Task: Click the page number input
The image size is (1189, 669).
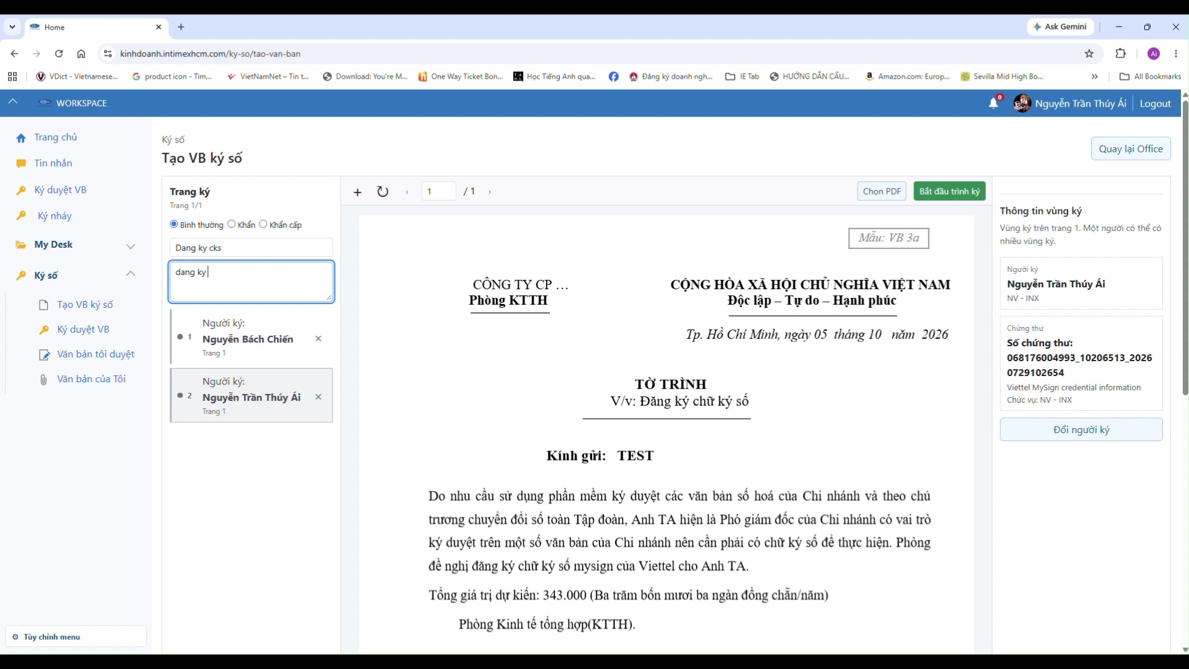Action: click(439, 191)
